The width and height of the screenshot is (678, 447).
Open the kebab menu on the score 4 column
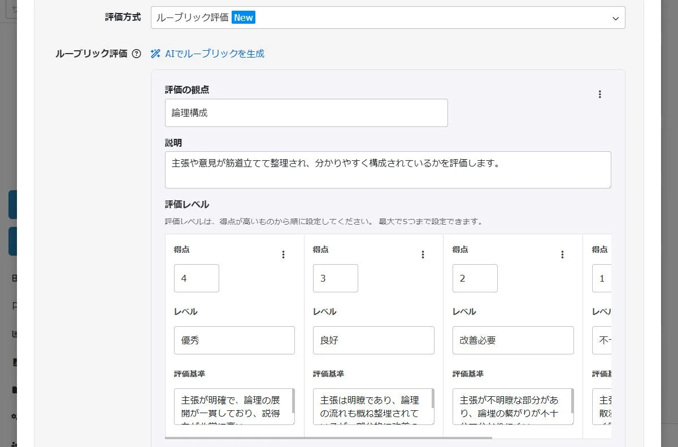283,255
